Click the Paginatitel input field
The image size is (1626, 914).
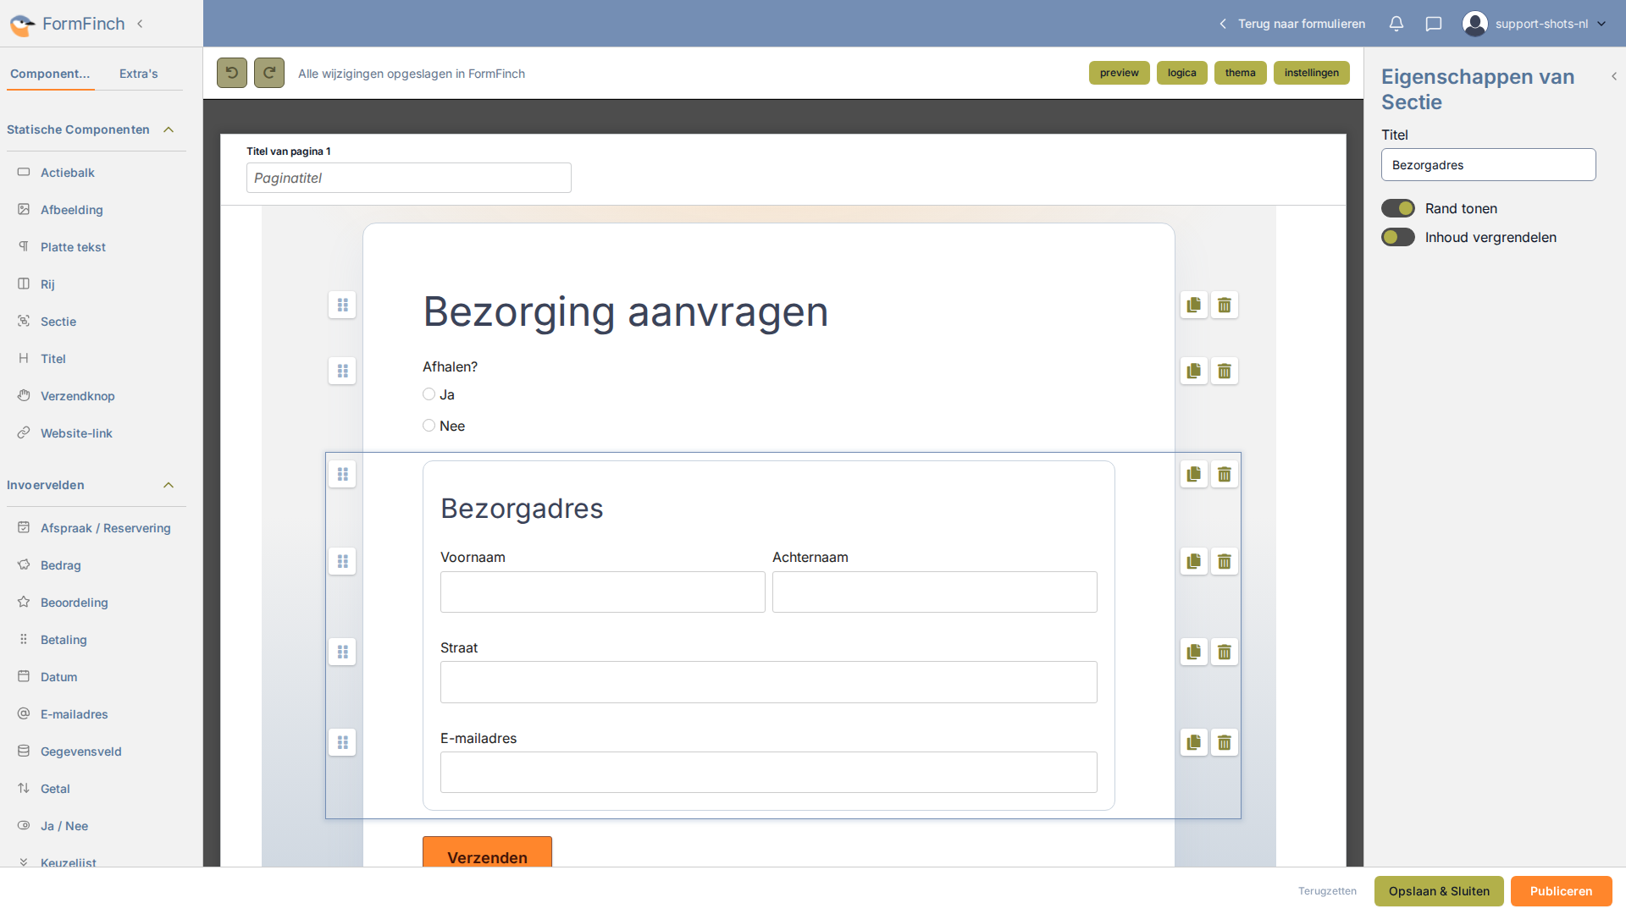point(409,178)
